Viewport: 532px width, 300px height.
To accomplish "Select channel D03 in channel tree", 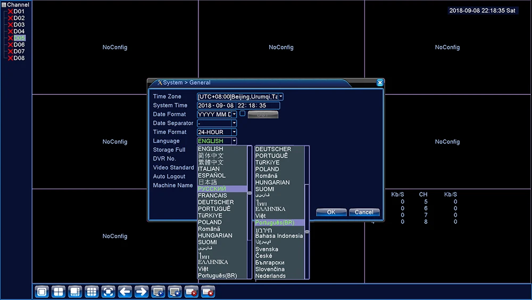I will point(19,25).
